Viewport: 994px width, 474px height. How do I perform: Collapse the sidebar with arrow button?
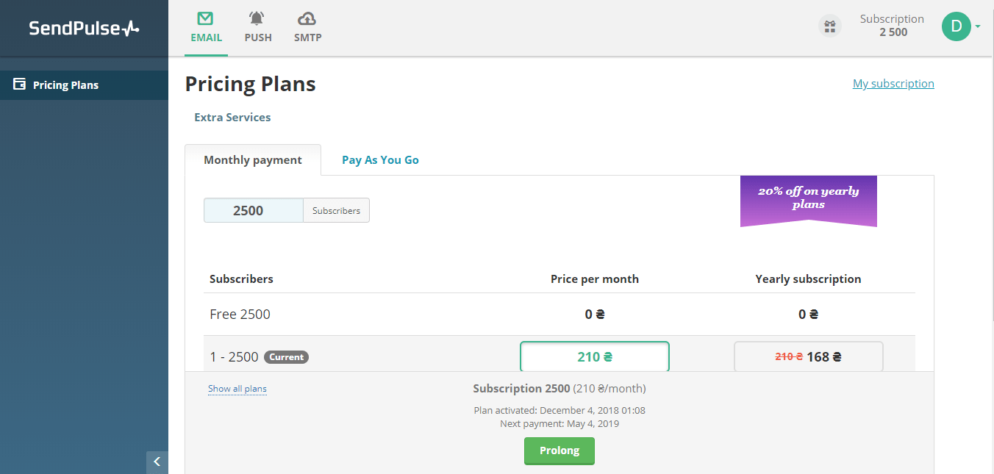(x=157, y=462)
